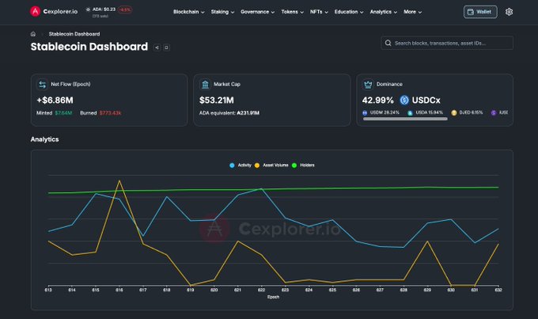Image resolution: width=538 pixels, height=319 pixels.
Task: Click the square icon right of share
Action: [166, 47]
